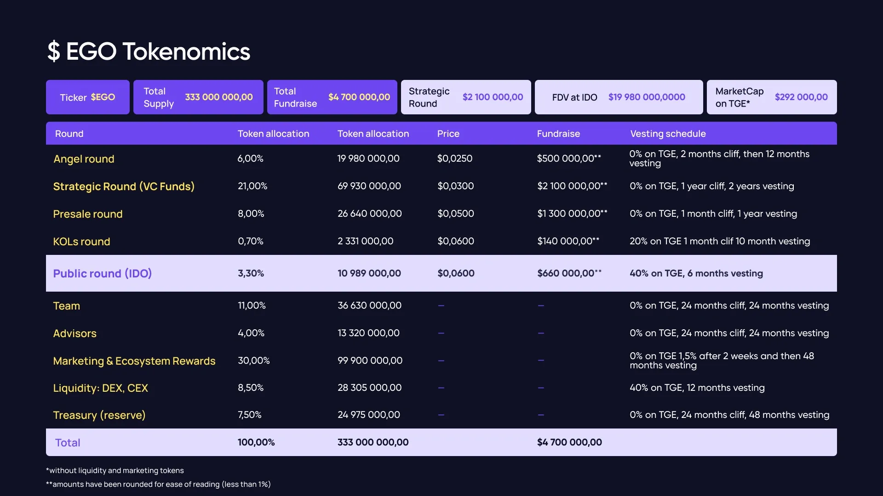This screenshot has height=496, width=883.
Task: Click allocation value 11,00%
Action: [x=252, y=305]
